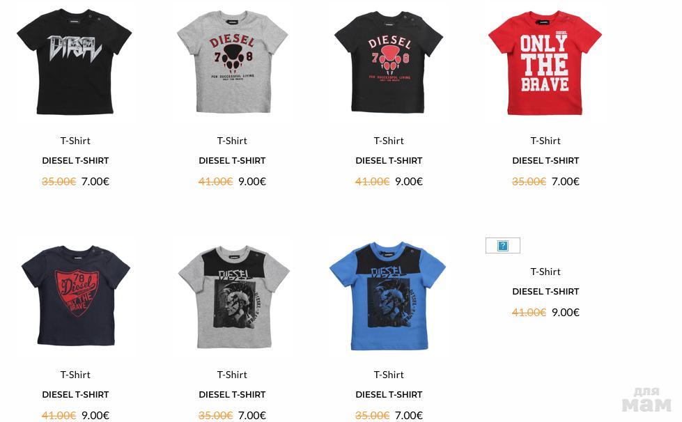Open DIESEL T-SHIRT link under blue shirt
Screen dimensions: 682x422
click(389, 394)
